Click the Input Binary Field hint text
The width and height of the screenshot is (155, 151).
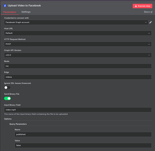(36, 114)
